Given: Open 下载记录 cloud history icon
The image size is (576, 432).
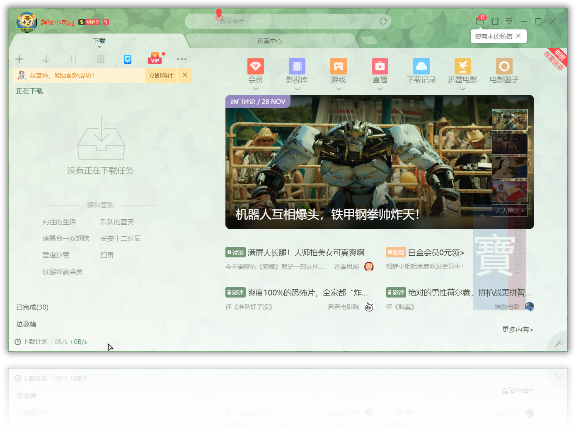Looking at the screenshot, I should [x=421, y=66].
